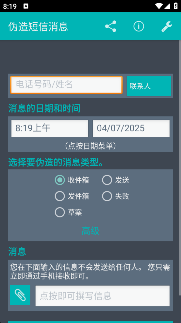Tap the paperclip attachment icon
This screenshot has width=181, height=323.
pyautogui.click(x=20, y=295)
